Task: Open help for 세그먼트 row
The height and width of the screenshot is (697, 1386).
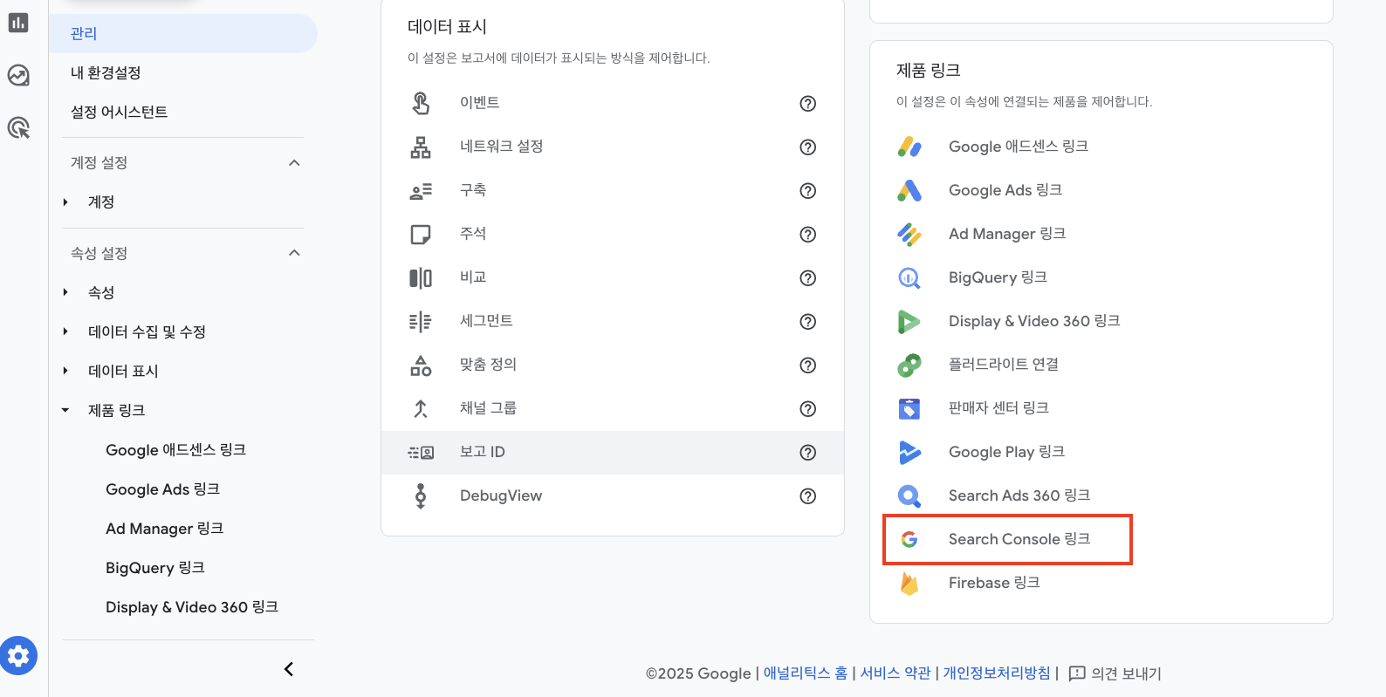Action: [x=808, y=321]
